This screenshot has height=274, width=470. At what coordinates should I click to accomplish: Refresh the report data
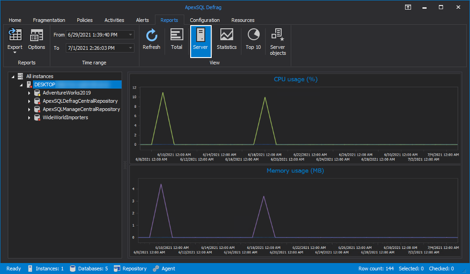(151, 40)
